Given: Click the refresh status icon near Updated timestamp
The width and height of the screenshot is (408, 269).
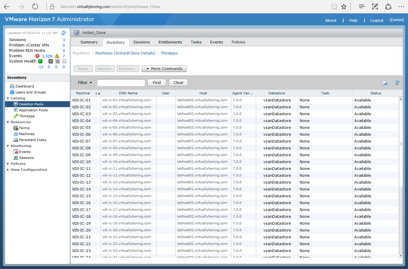Looking at the screenshot, I should [x=63, y=33].
